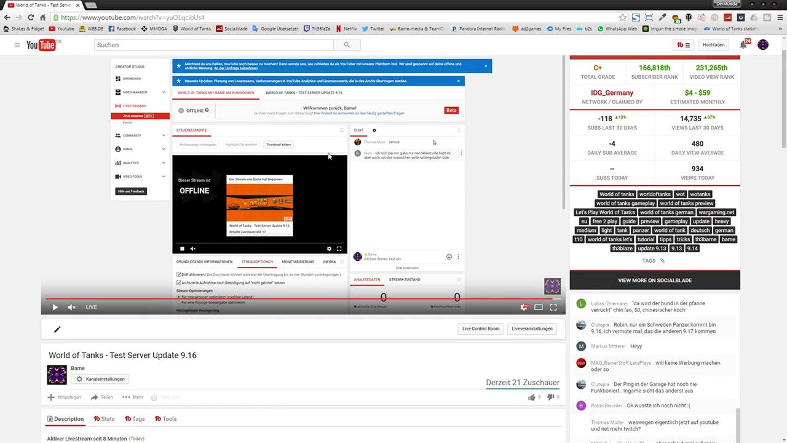
Task: Click the OFFLINE help question mark
Action: coord(207,110)
